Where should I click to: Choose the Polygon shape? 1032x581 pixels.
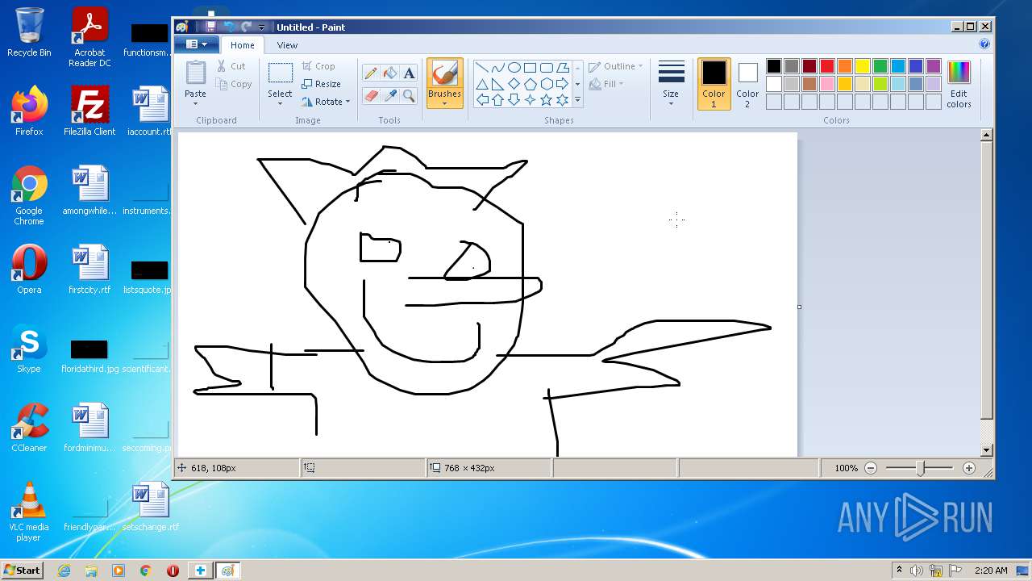click(x=563, y=68)
